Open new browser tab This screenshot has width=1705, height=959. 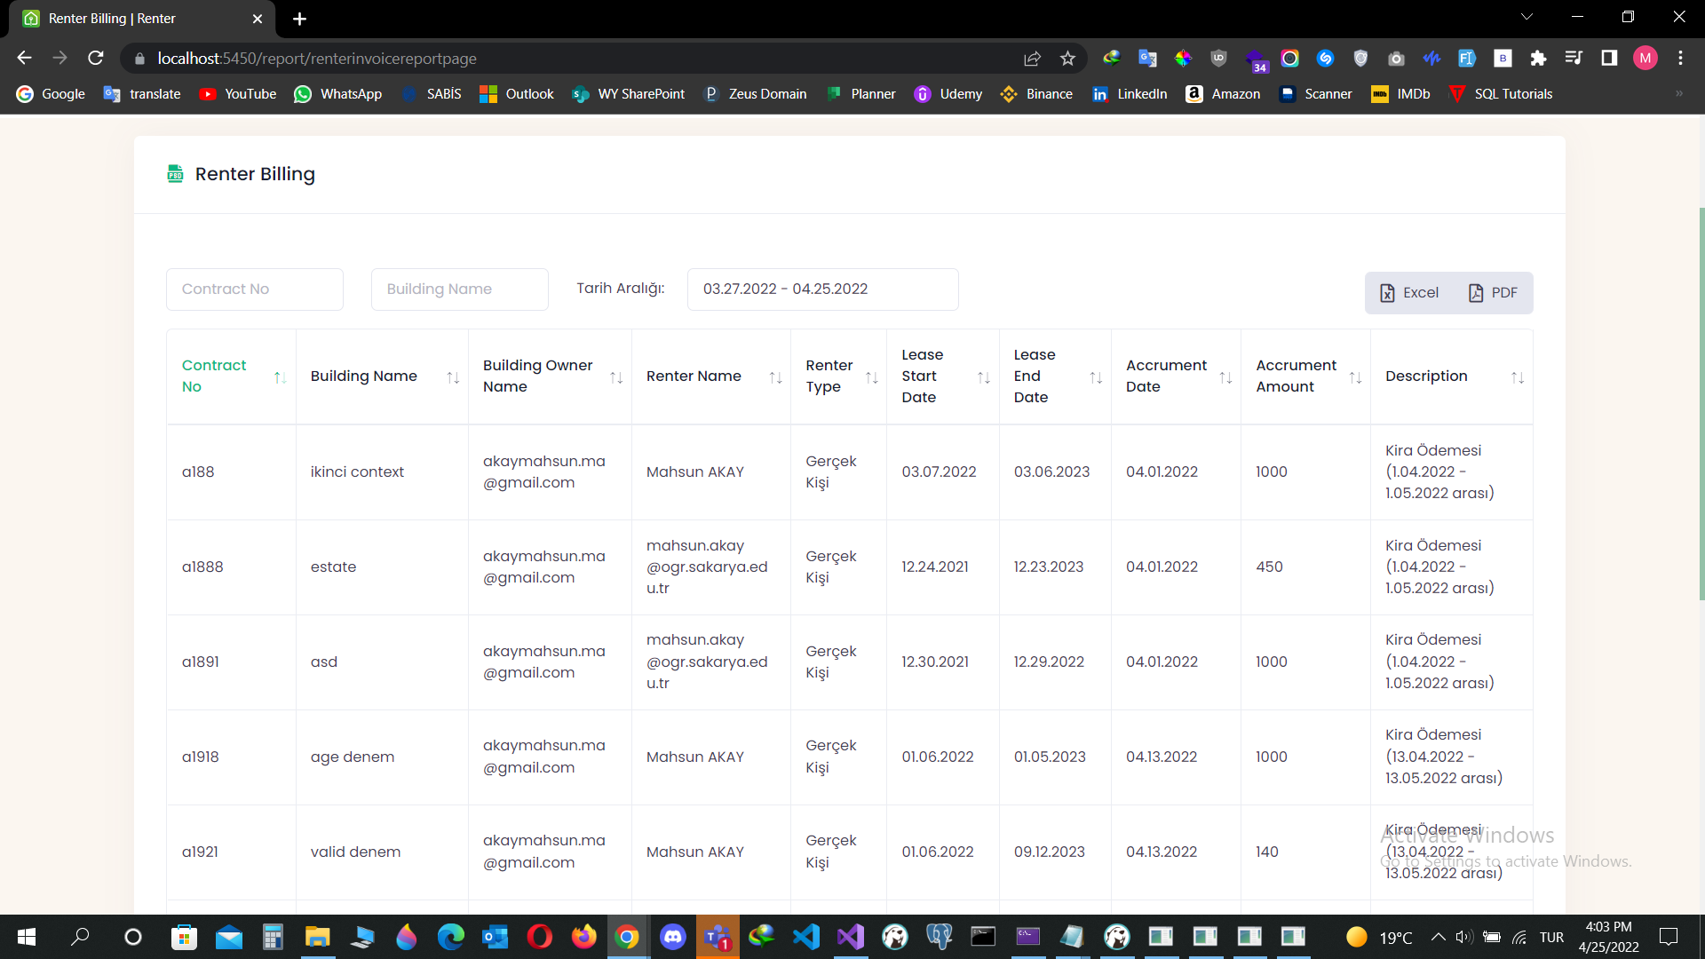[x=299, y=19]
